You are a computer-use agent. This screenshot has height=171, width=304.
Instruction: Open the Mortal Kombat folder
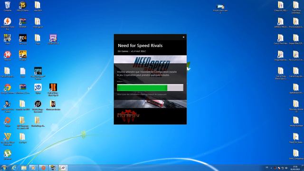pos(296,122)
